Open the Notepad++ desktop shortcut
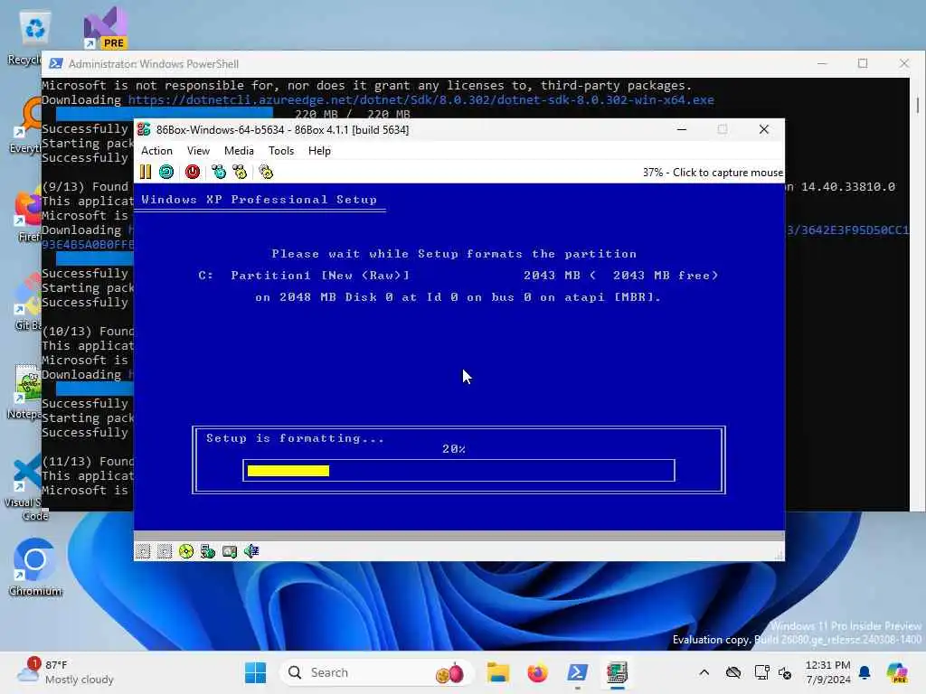 click(26, 392)
